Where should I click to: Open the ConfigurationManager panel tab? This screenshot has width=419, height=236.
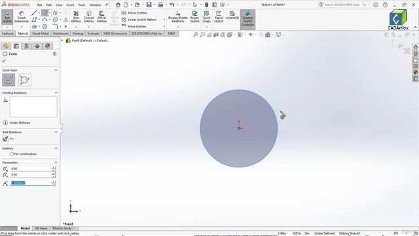point(27,46)
